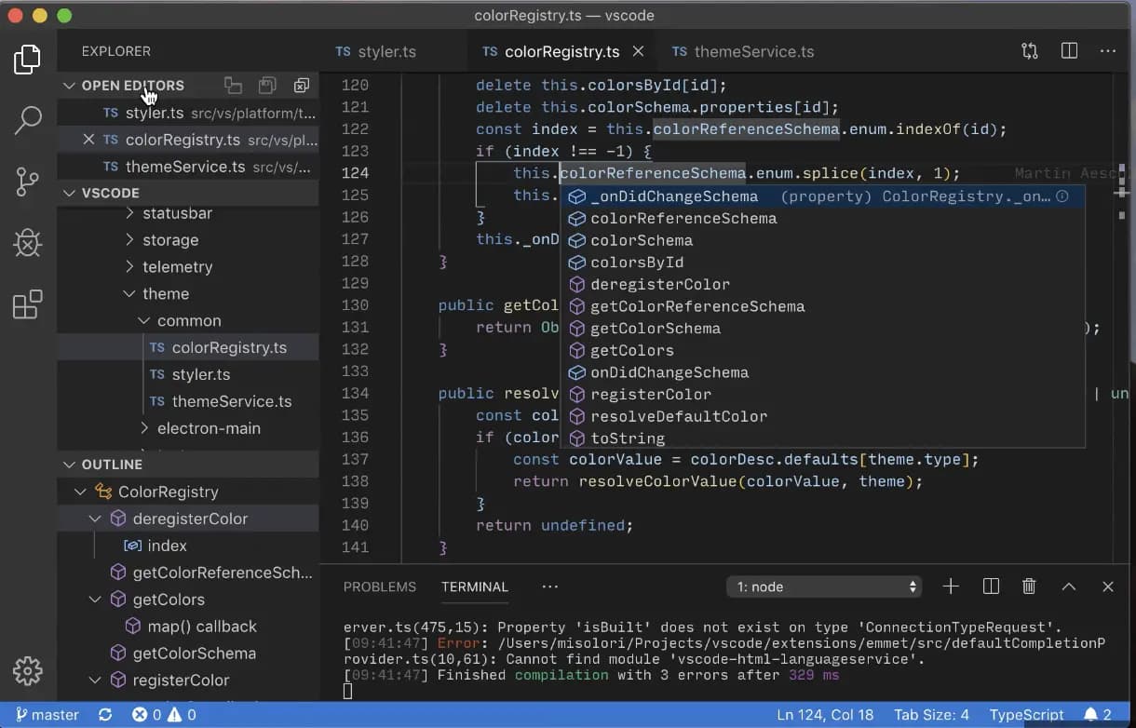Toggle maximized panel with chevron icon

click(1069, 586)
